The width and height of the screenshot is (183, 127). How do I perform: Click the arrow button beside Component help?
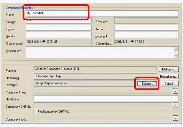(175, 91)
